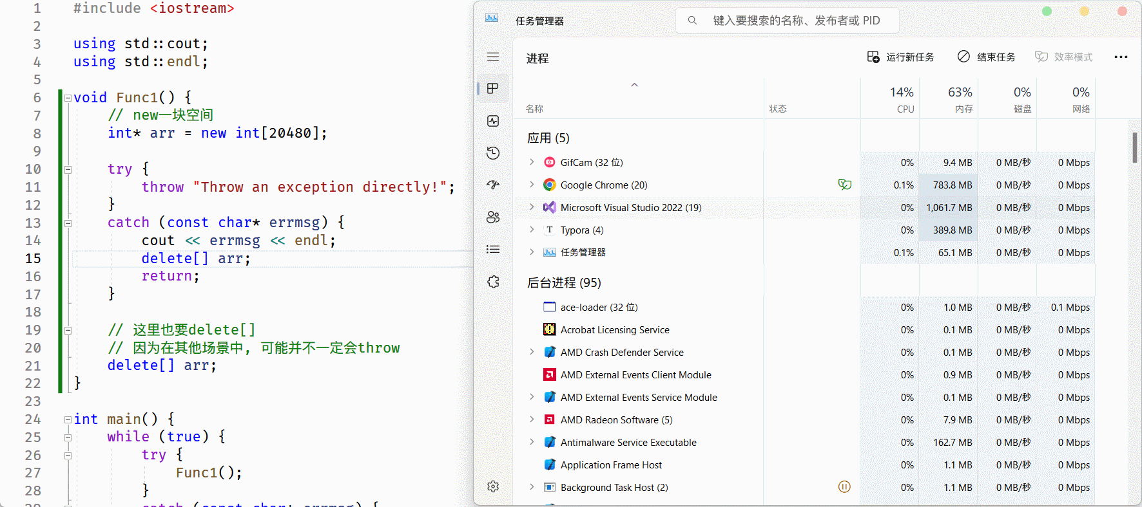
Task: Open the Users page in sidebar
Action: pos(493,217)
